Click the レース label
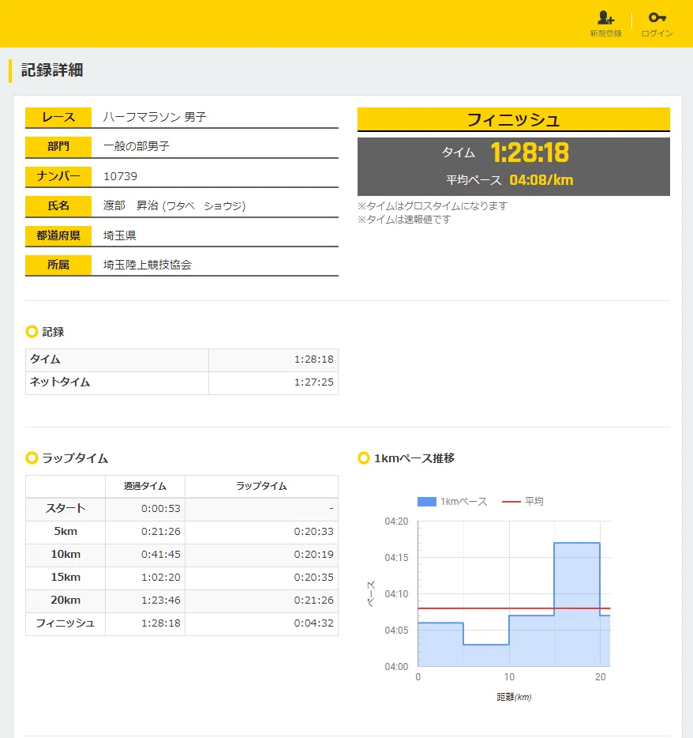This screenshot has height=738, width=693. click(x=58, y=117)
